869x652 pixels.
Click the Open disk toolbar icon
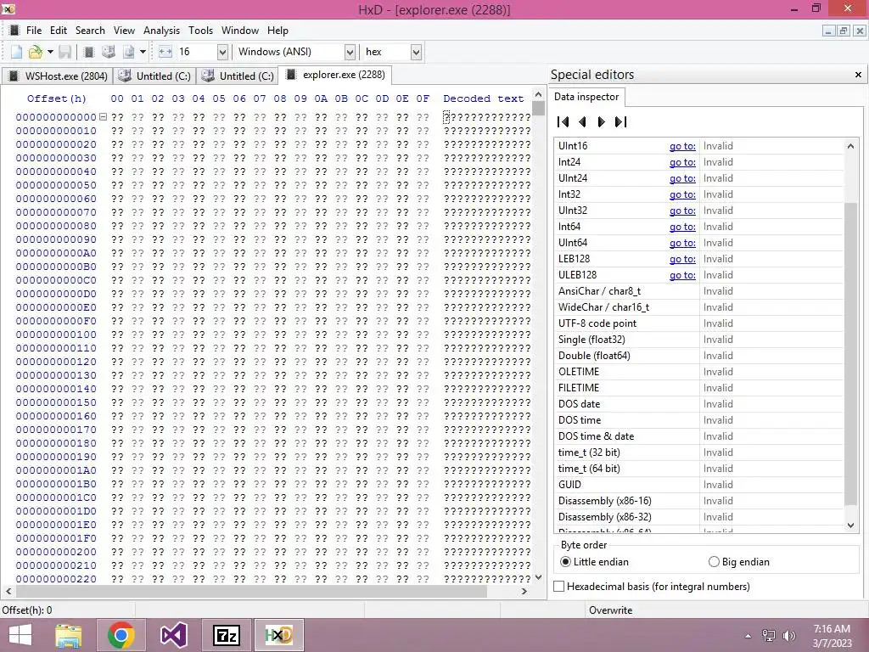point(109,52)
